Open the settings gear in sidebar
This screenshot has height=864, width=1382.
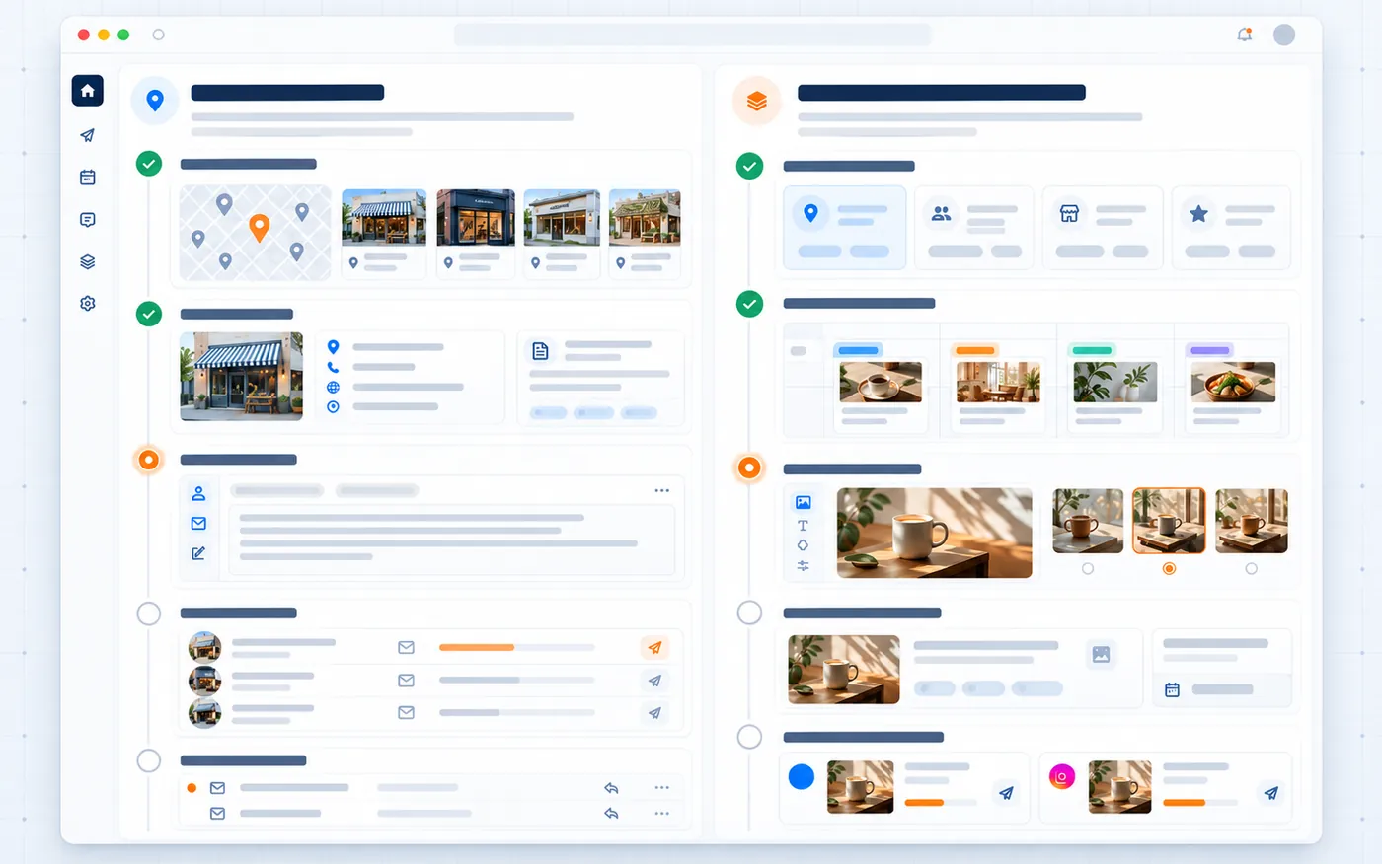pyautogui.click(x=87, y=304)
